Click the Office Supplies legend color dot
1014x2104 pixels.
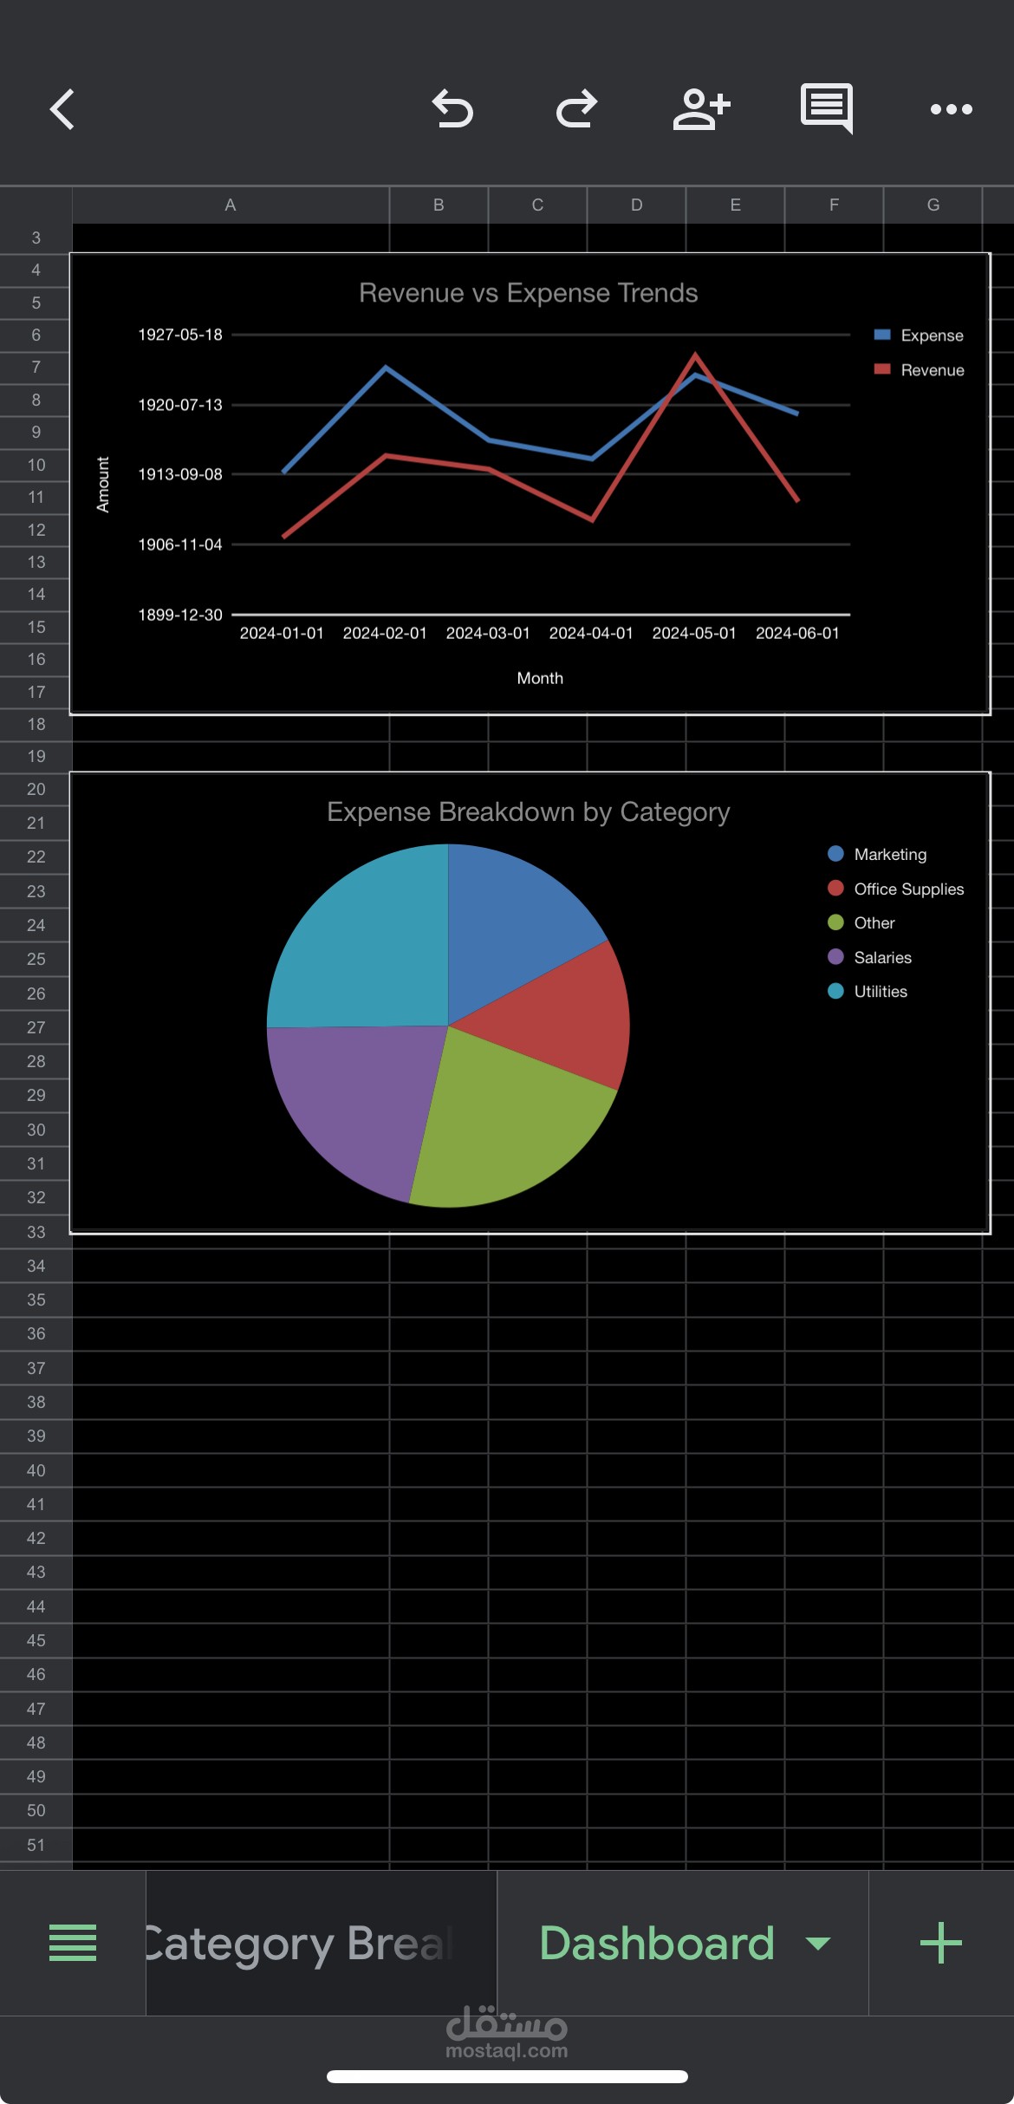(835, 889)
